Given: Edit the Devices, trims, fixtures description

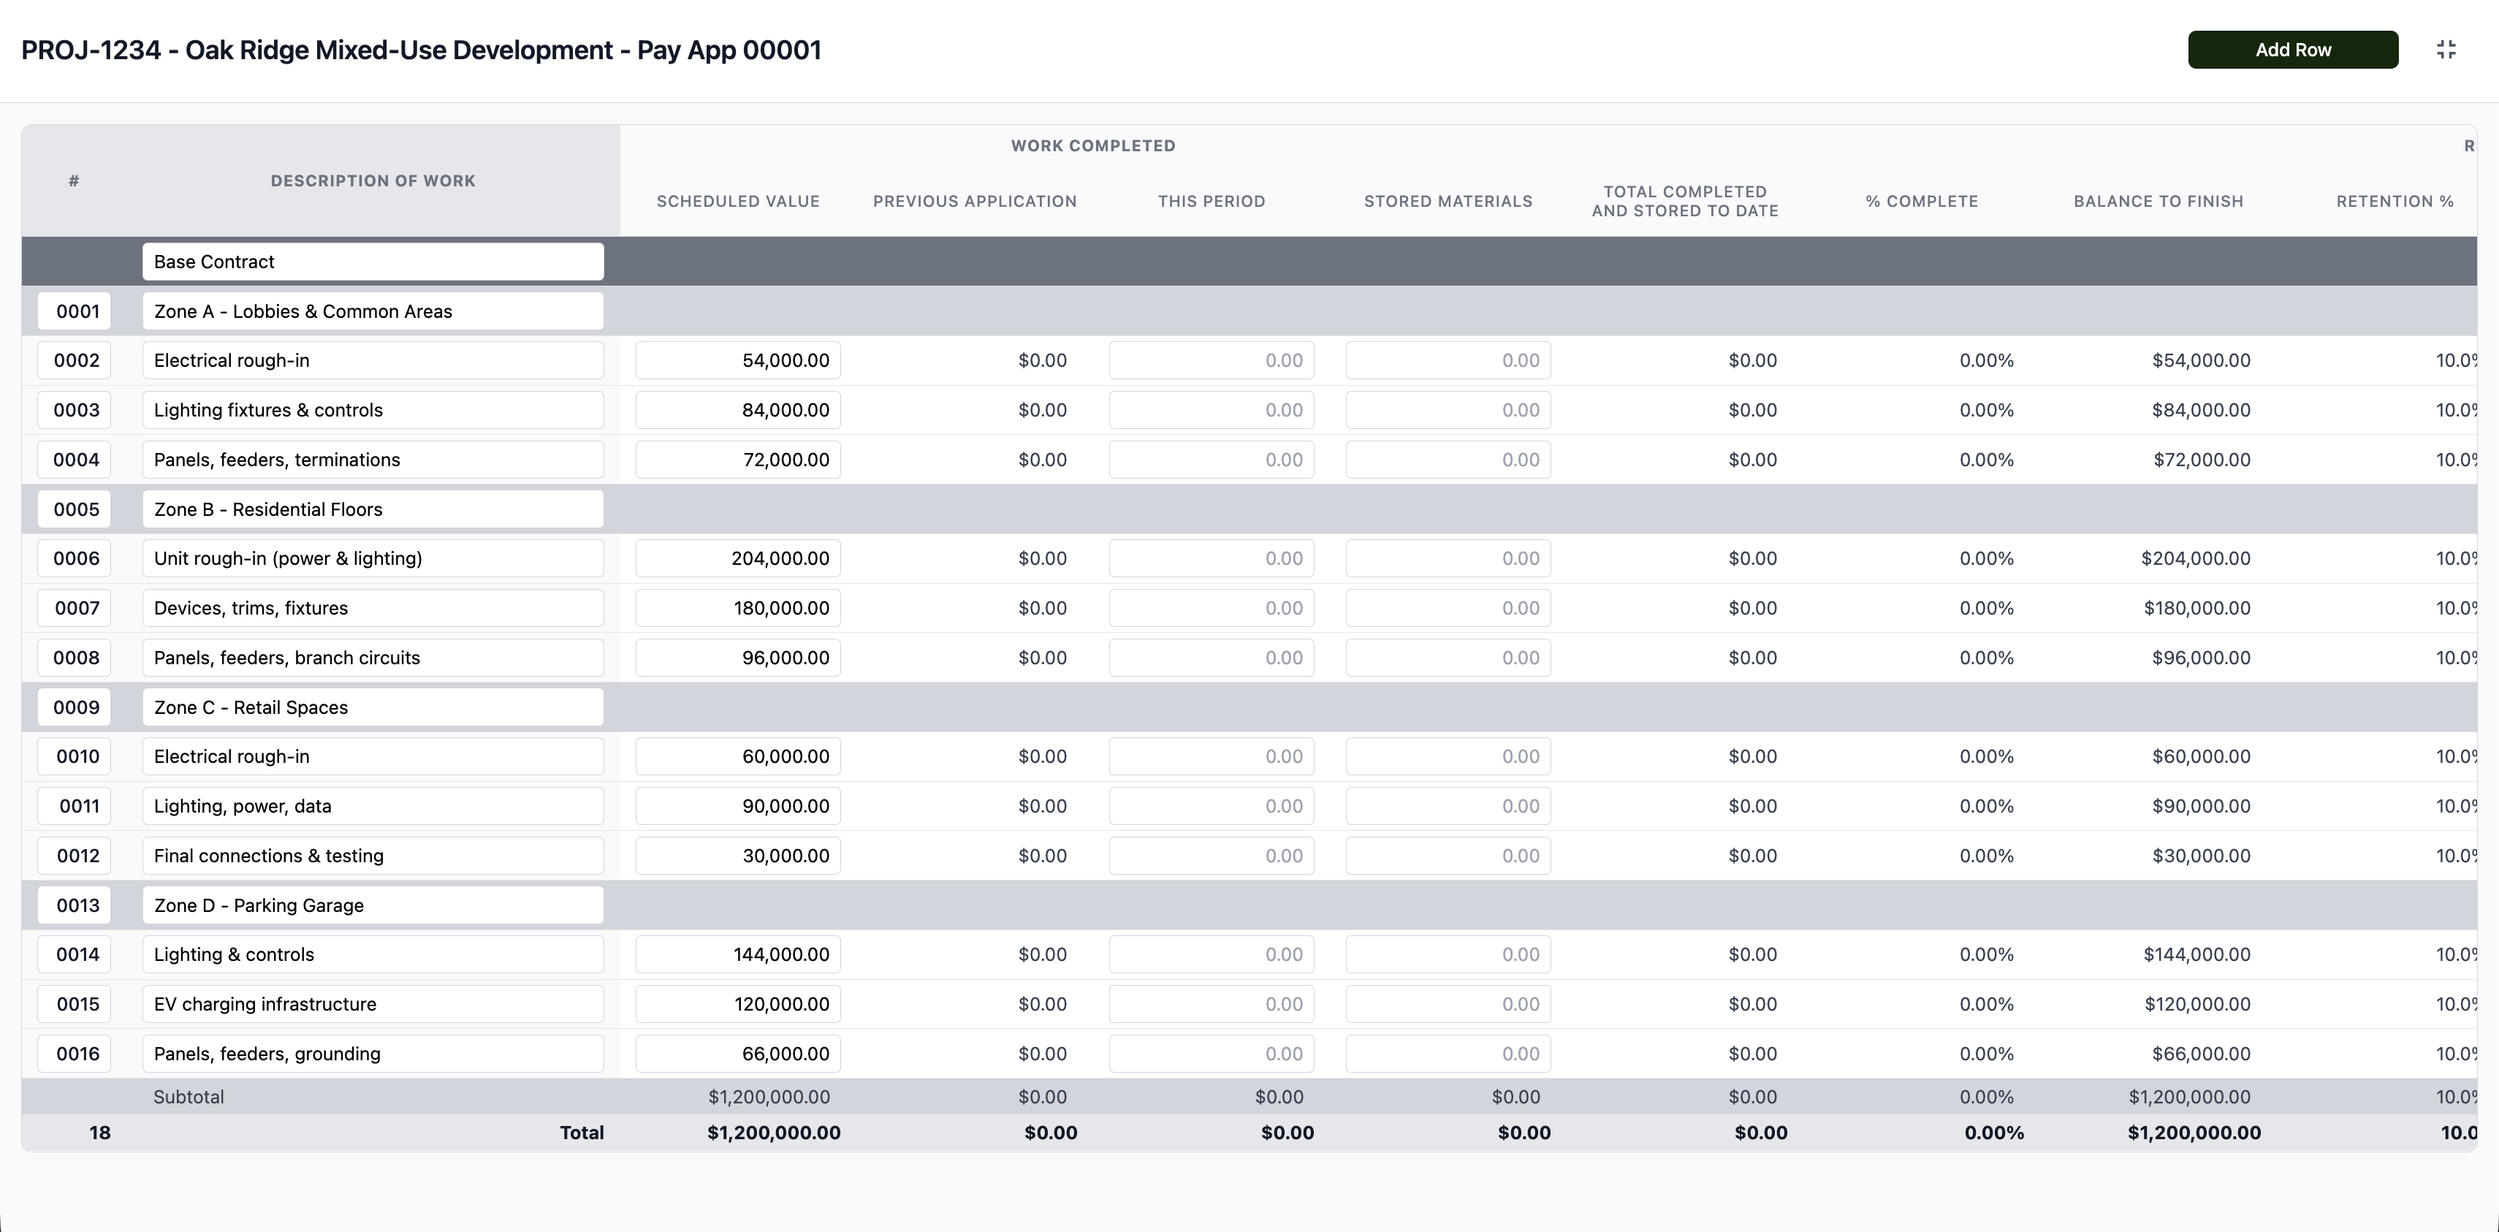Looking at the screenshot, I should point(373,607).
